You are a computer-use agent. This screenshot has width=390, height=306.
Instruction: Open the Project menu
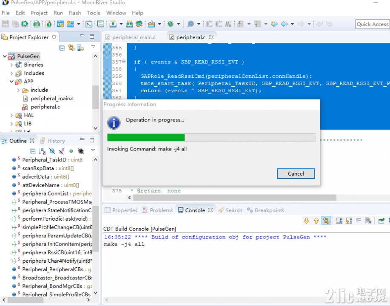39,13
